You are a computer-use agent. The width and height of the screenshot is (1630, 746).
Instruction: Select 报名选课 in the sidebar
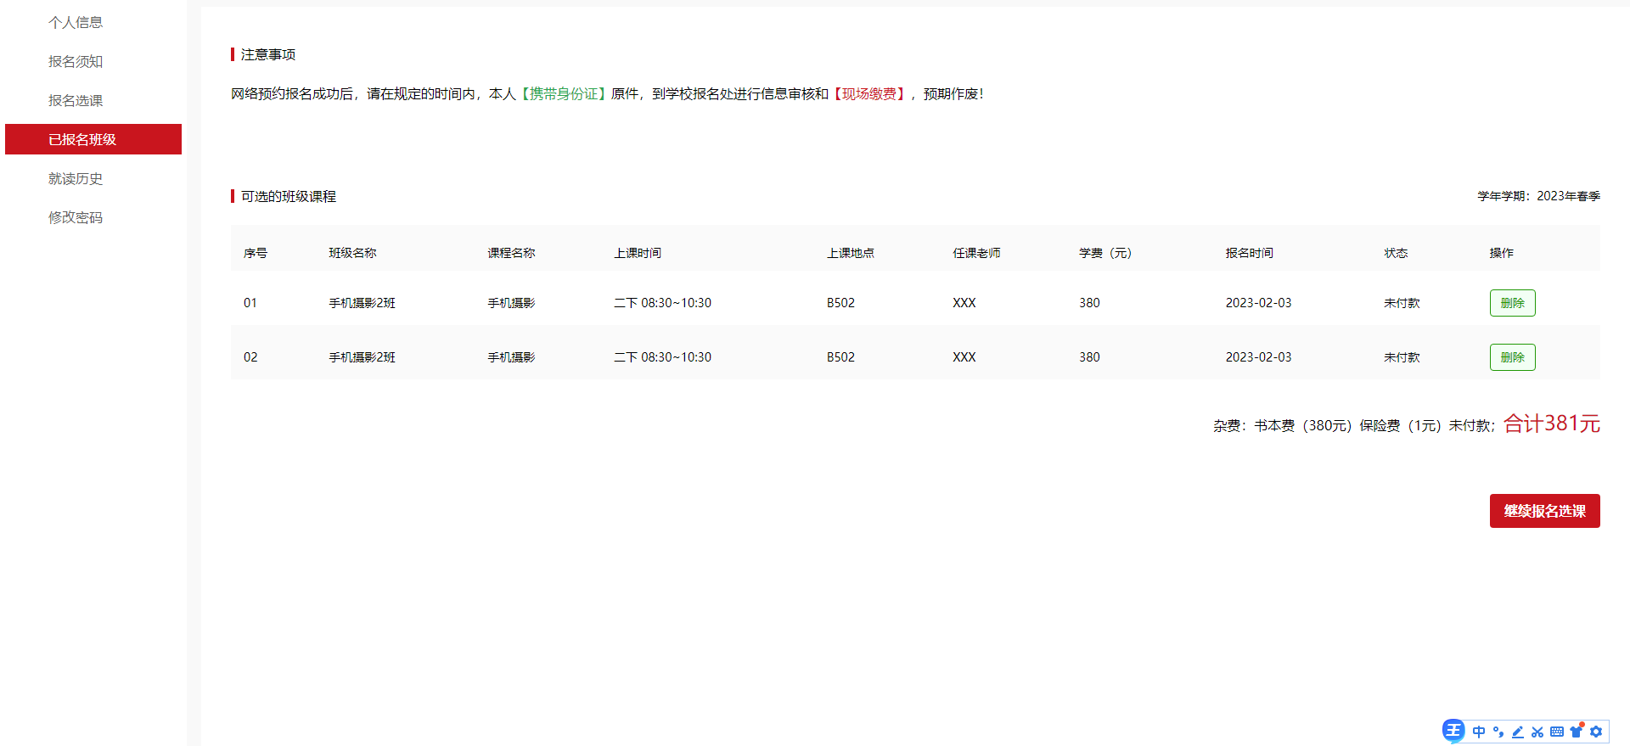tap(76, 100)
